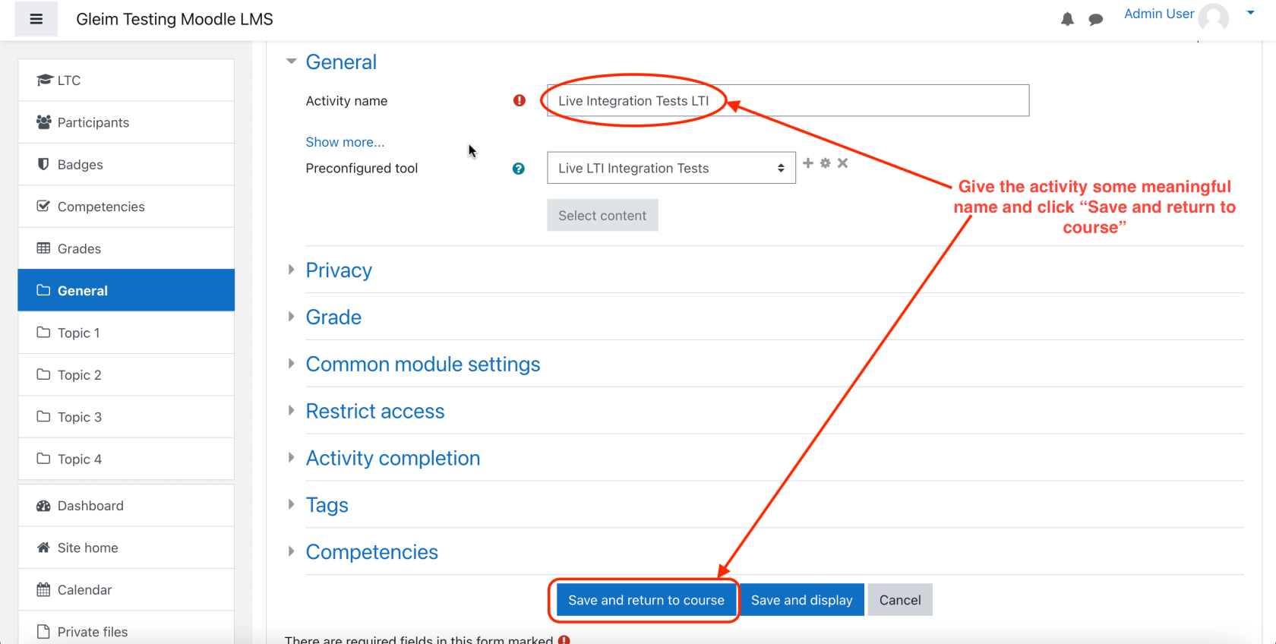The height and width of the screenshot is (644, 1276).
Task: Open user menu dropdown arrow
Action: pyautogui.click(x=1250, y=13)
